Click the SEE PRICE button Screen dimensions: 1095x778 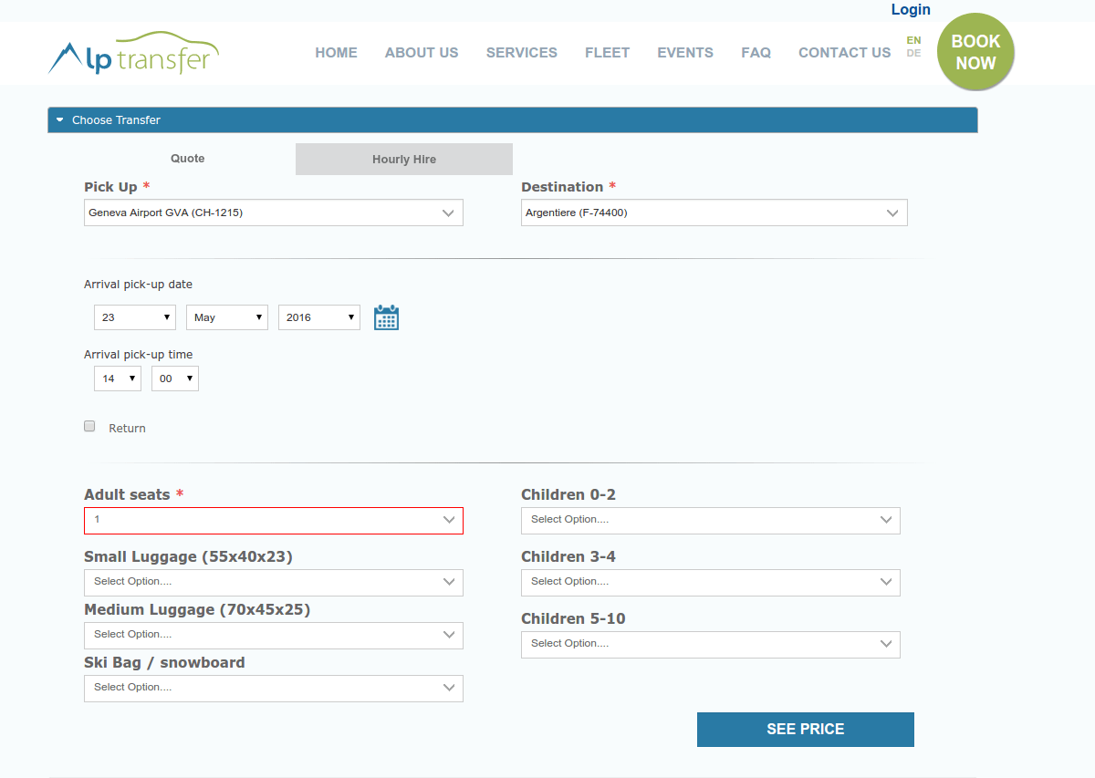[806, 730]
